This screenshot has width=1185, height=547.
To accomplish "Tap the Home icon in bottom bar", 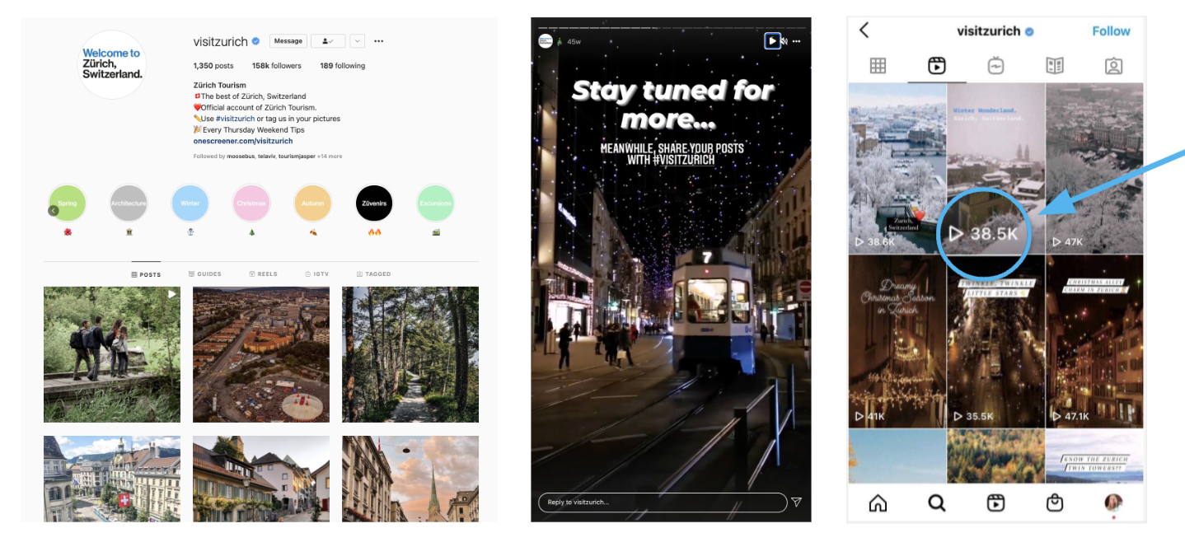I will (x=878, y=503).
